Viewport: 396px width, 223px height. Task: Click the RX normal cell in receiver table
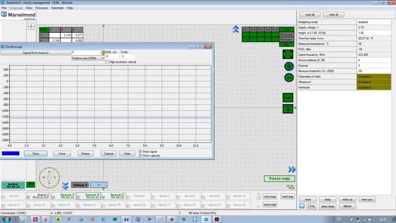(286, 35)
